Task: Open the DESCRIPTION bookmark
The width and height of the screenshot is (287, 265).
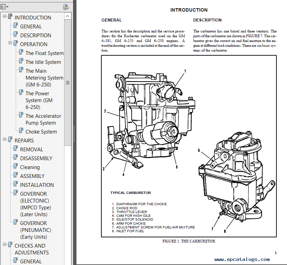Action: [x=35, y=36]
